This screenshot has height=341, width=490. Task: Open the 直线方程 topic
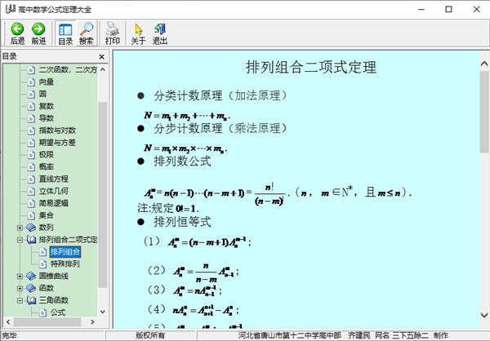pos(53,179)
